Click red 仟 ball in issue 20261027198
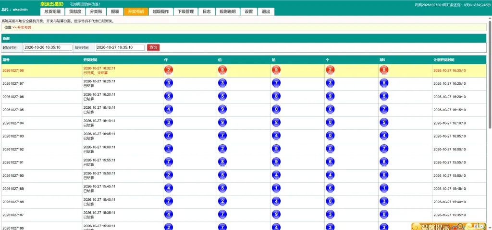The image size is (492, 230). pyautogui.click(x=169, y=70)
